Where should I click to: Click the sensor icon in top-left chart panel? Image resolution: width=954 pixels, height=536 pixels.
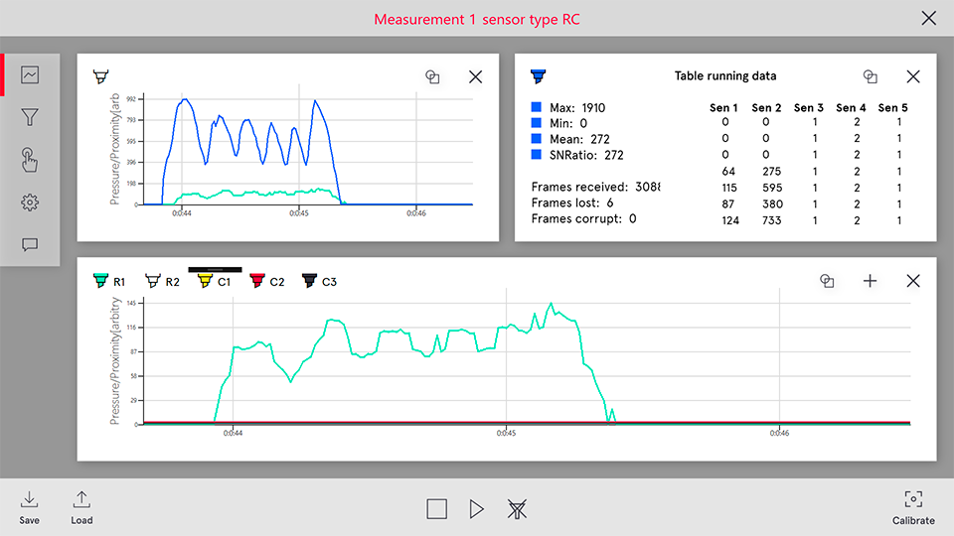100,76
